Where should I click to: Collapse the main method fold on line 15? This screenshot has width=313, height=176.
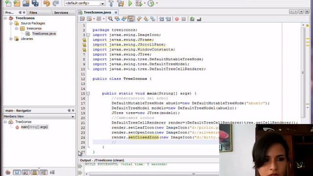coord(88,93)
